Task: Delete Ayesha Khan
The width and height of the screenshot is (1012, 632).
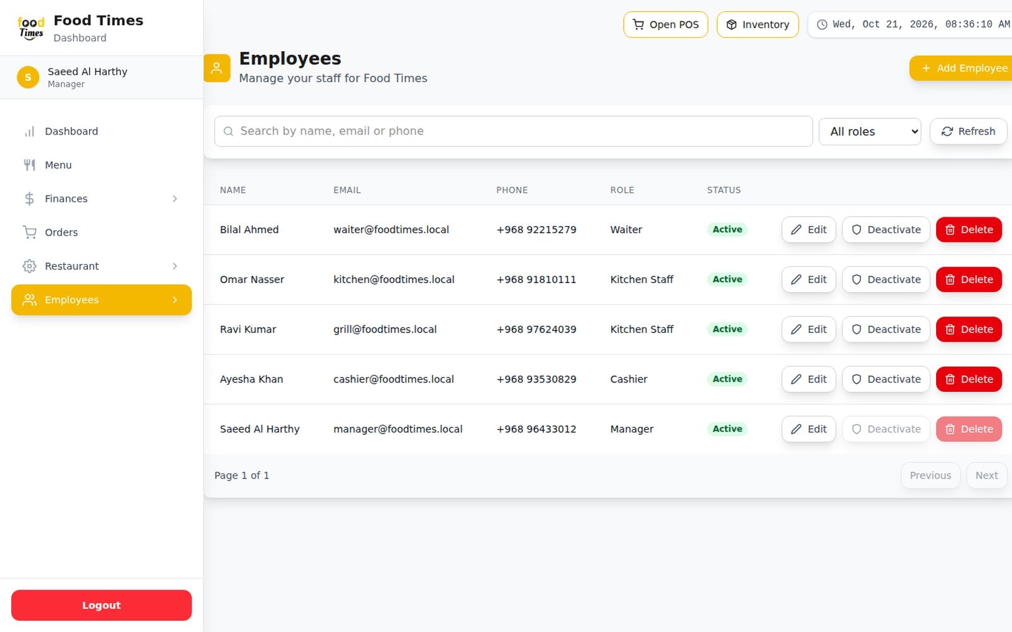Action: pyautogui.click(x=969, y=379)
